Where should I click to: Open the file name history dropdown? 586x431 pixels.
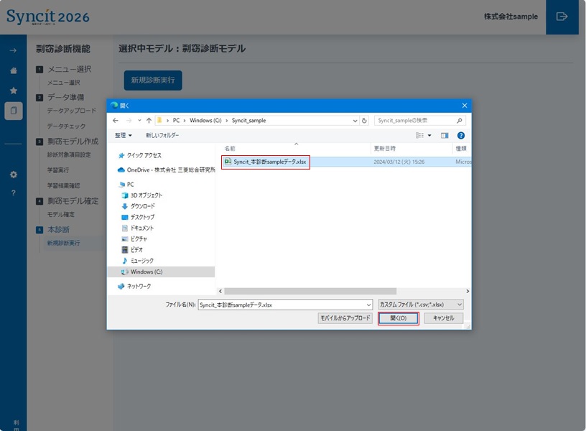(x=368, y=305)
